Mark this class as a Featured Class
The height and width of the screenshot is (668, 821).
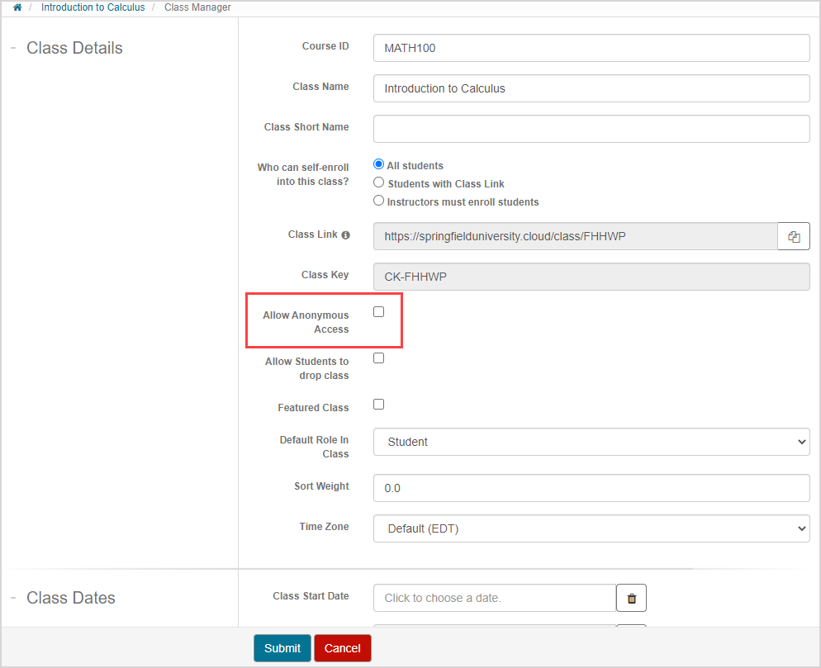378,404
